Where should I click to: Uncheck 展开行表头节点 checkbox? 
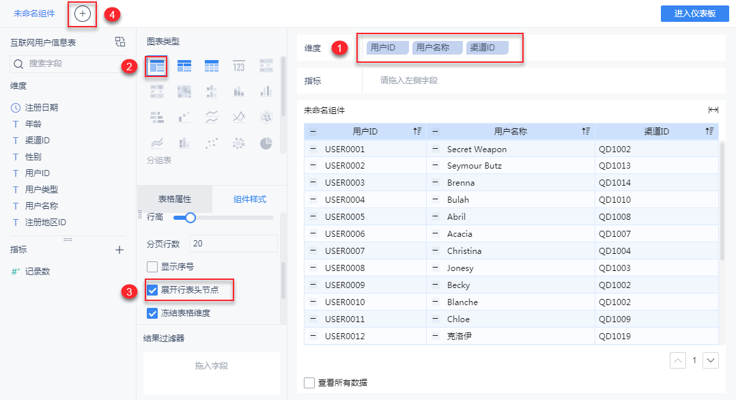(x=152, y=290)
